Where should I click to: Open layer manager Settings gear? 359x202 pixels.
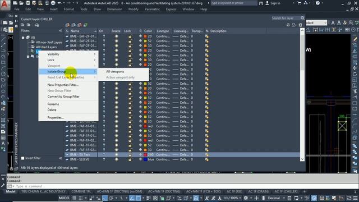301,25
